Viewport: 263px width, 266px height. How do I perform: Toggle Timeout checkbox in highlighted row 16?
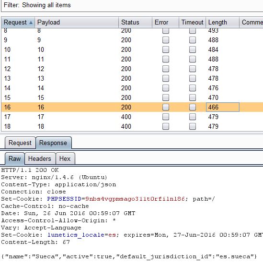click(x=193, y=107)
